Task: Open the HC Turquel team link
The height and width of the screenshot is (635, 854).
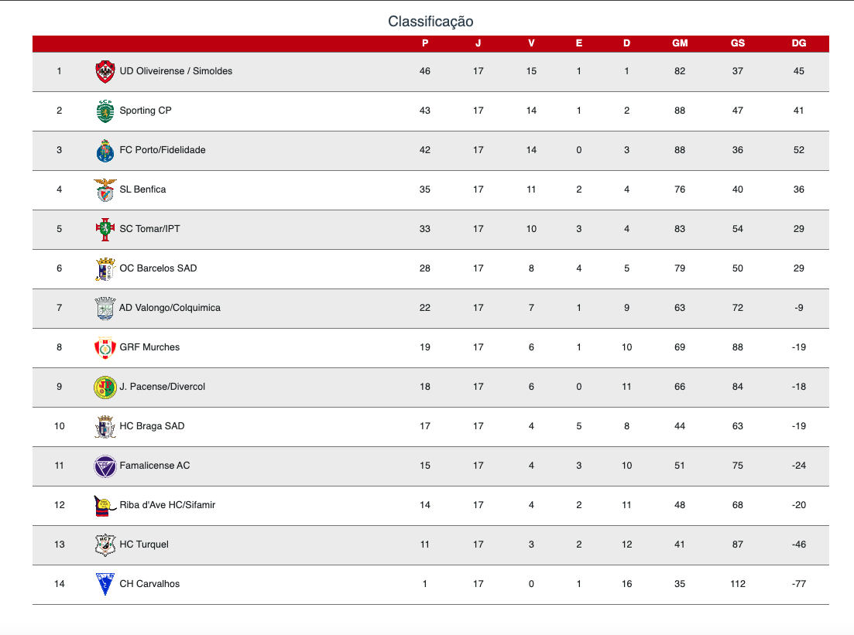Action: (x=144, y=545)
